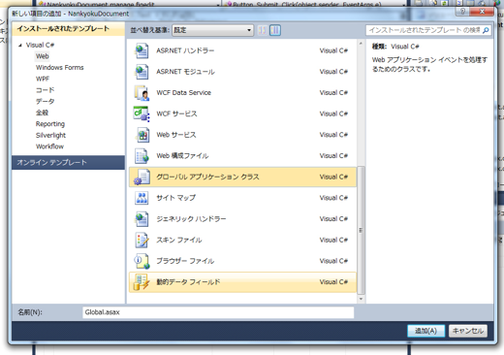This screenshot has width=504, height=355.
Task: Choose the WCF サービス template icon
Action: tap(142, 113)
